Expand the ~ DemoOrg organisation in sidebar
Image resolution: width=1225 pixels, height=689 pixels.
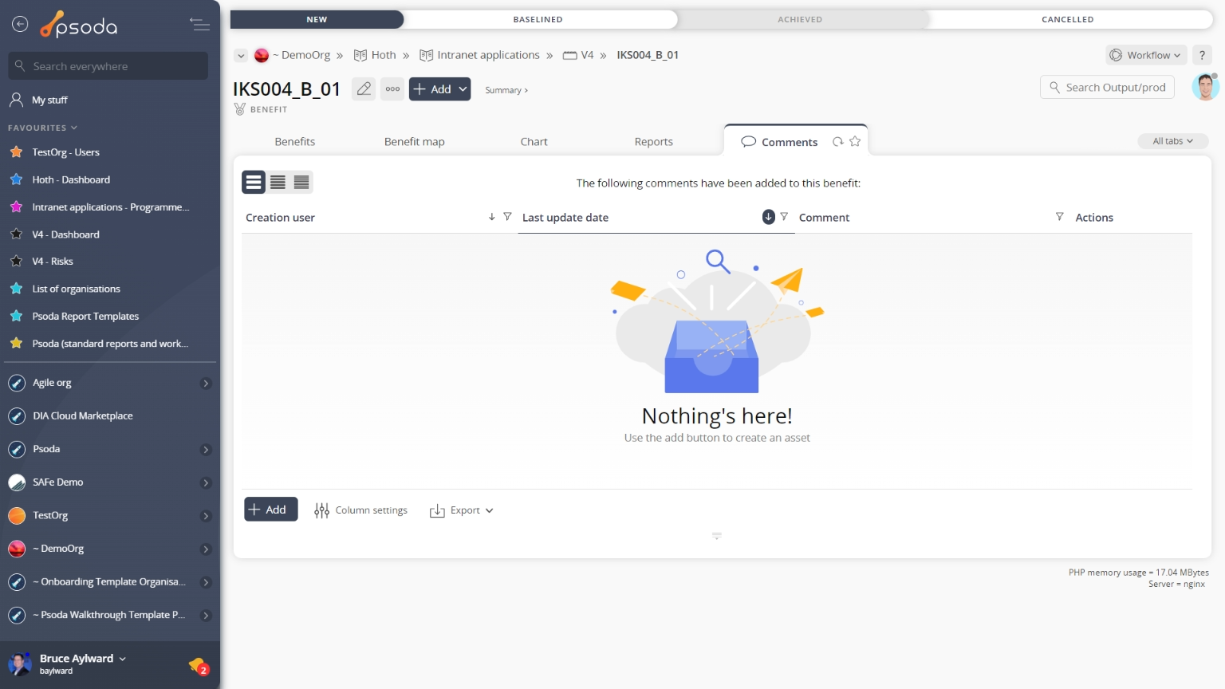pos(206,549)
